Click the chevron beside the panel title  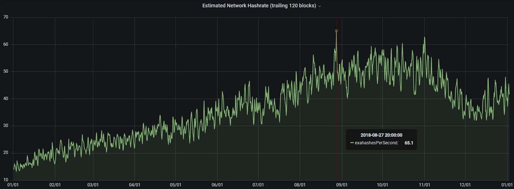(x=320, y=6)
